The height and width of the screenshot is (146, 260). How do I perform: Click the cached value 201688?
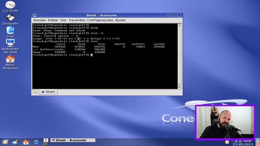tap(159, 47)
